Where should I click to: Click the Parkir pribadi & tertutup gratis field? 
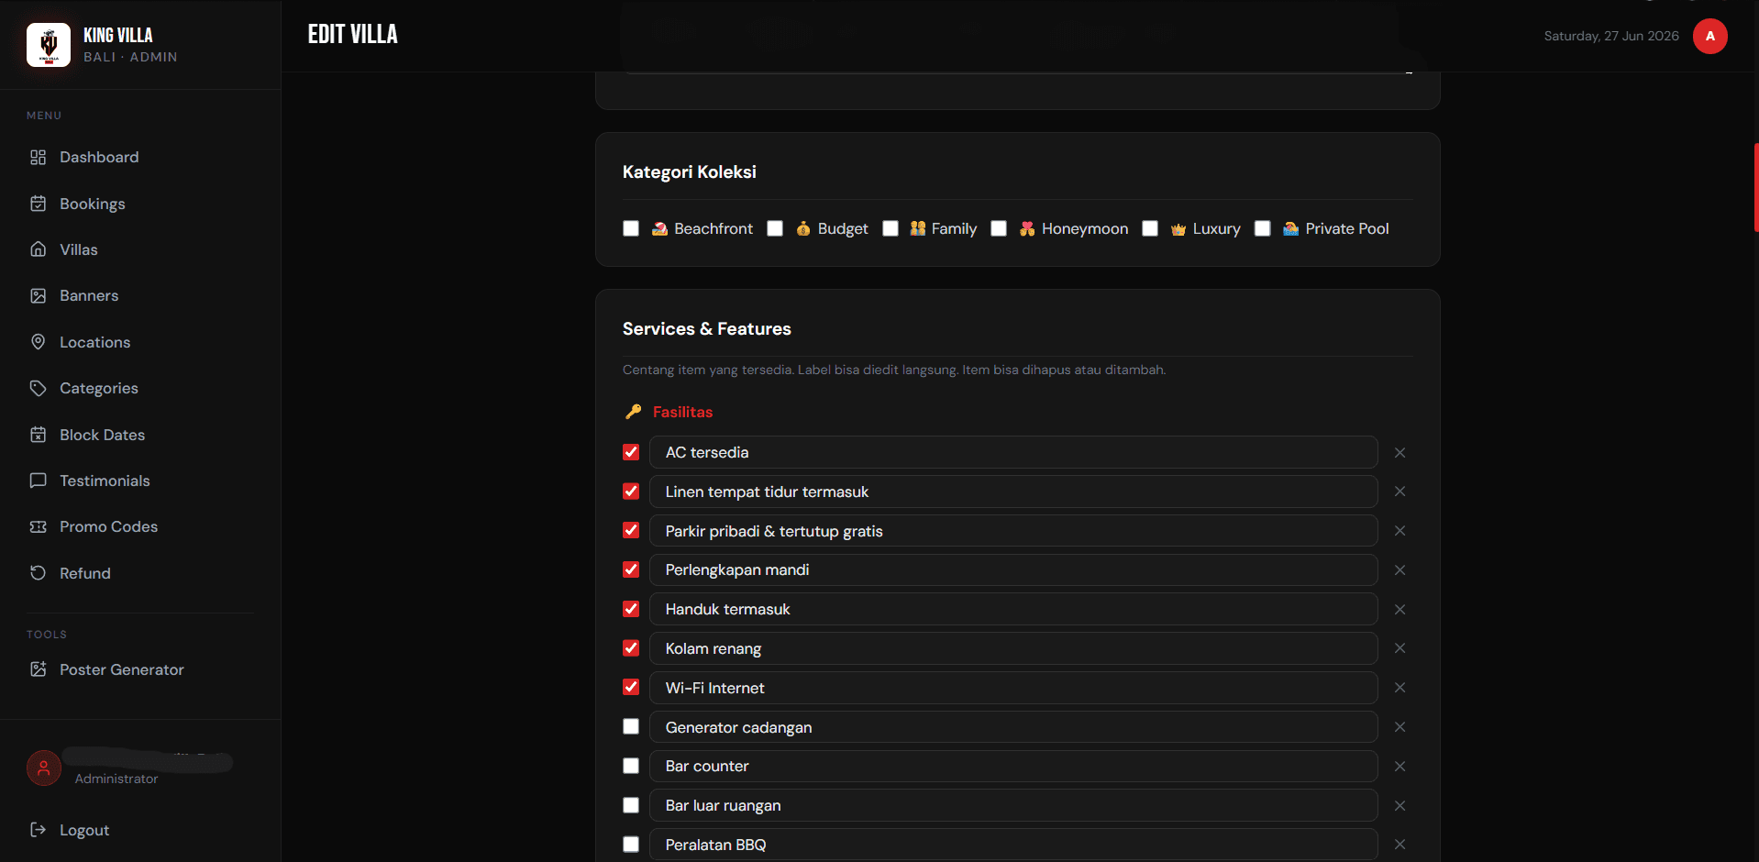pyautogui.click(x=1013, y=531)
